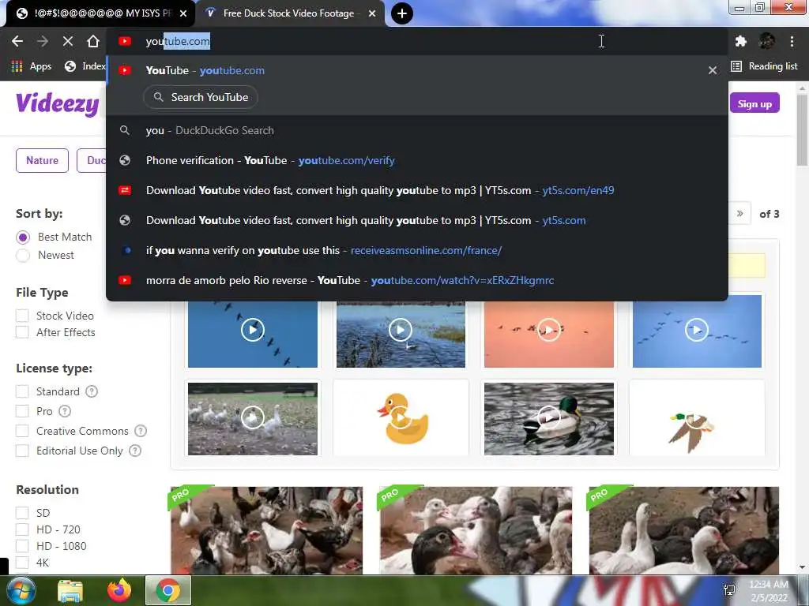Image resolution: width=809 pixels, height=606 pixels.
Task: Open the Chrome three-dot menu
Action: 792,41
